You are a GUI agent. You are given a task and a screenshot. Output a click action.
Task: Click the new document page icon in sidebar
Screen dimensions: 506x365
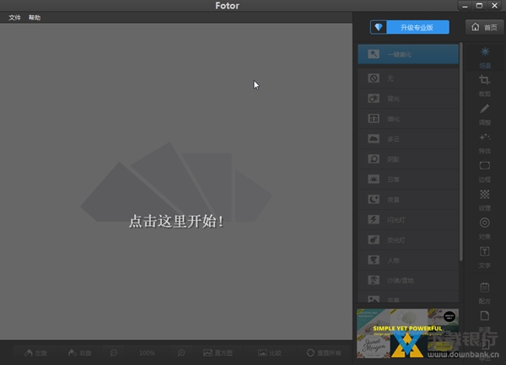click(485, 316)
